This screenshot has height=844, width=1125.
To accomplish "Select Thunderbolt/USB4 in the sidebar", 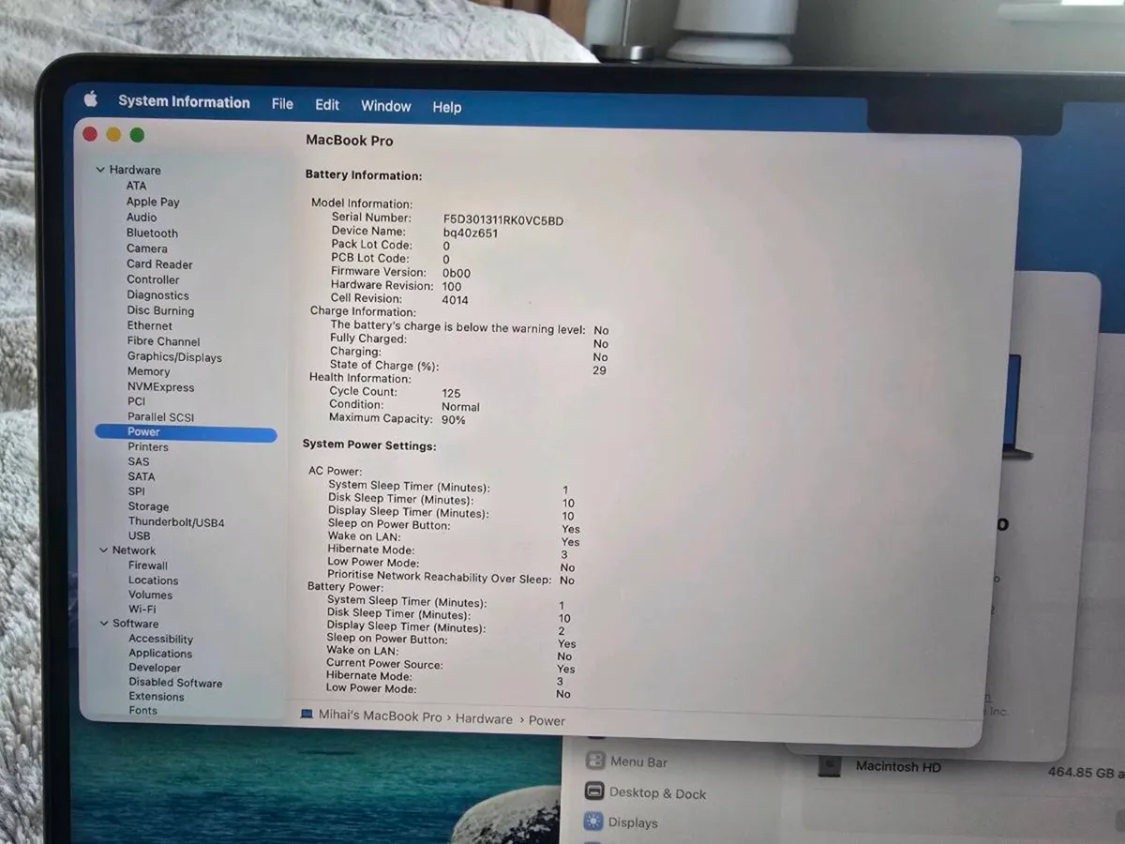I will pos(176,522).
